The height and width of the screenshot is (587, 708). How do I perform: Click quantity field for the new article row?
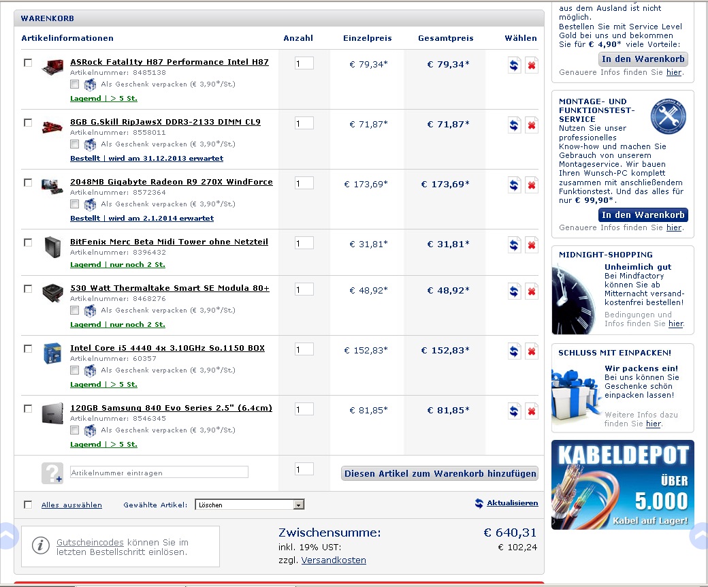point(304,469)
